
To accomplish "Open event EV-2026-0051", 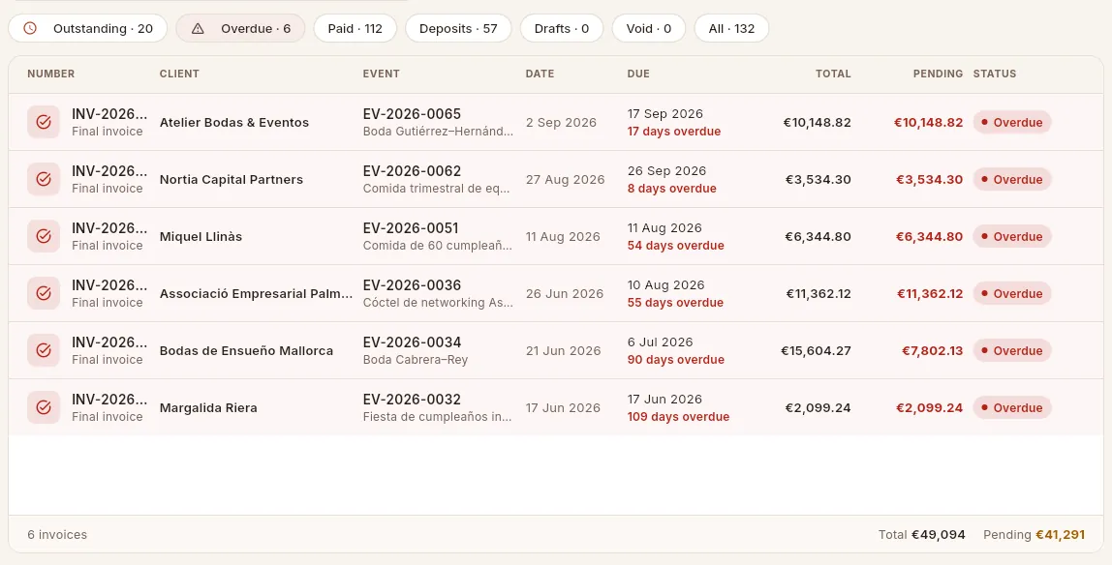I will tap(411, 228).
